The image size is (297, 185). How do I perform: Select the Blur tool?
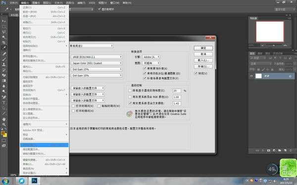[4, 86]
